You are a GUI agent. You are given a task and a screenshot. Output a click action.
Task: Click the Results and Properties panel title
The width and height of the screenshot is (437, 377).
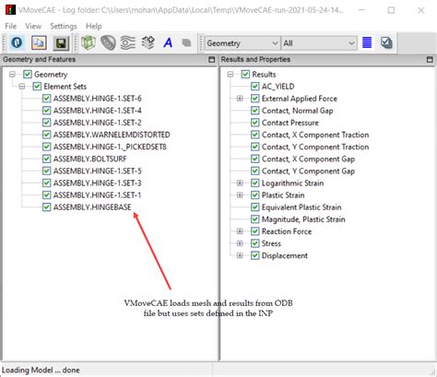[255, 59]
